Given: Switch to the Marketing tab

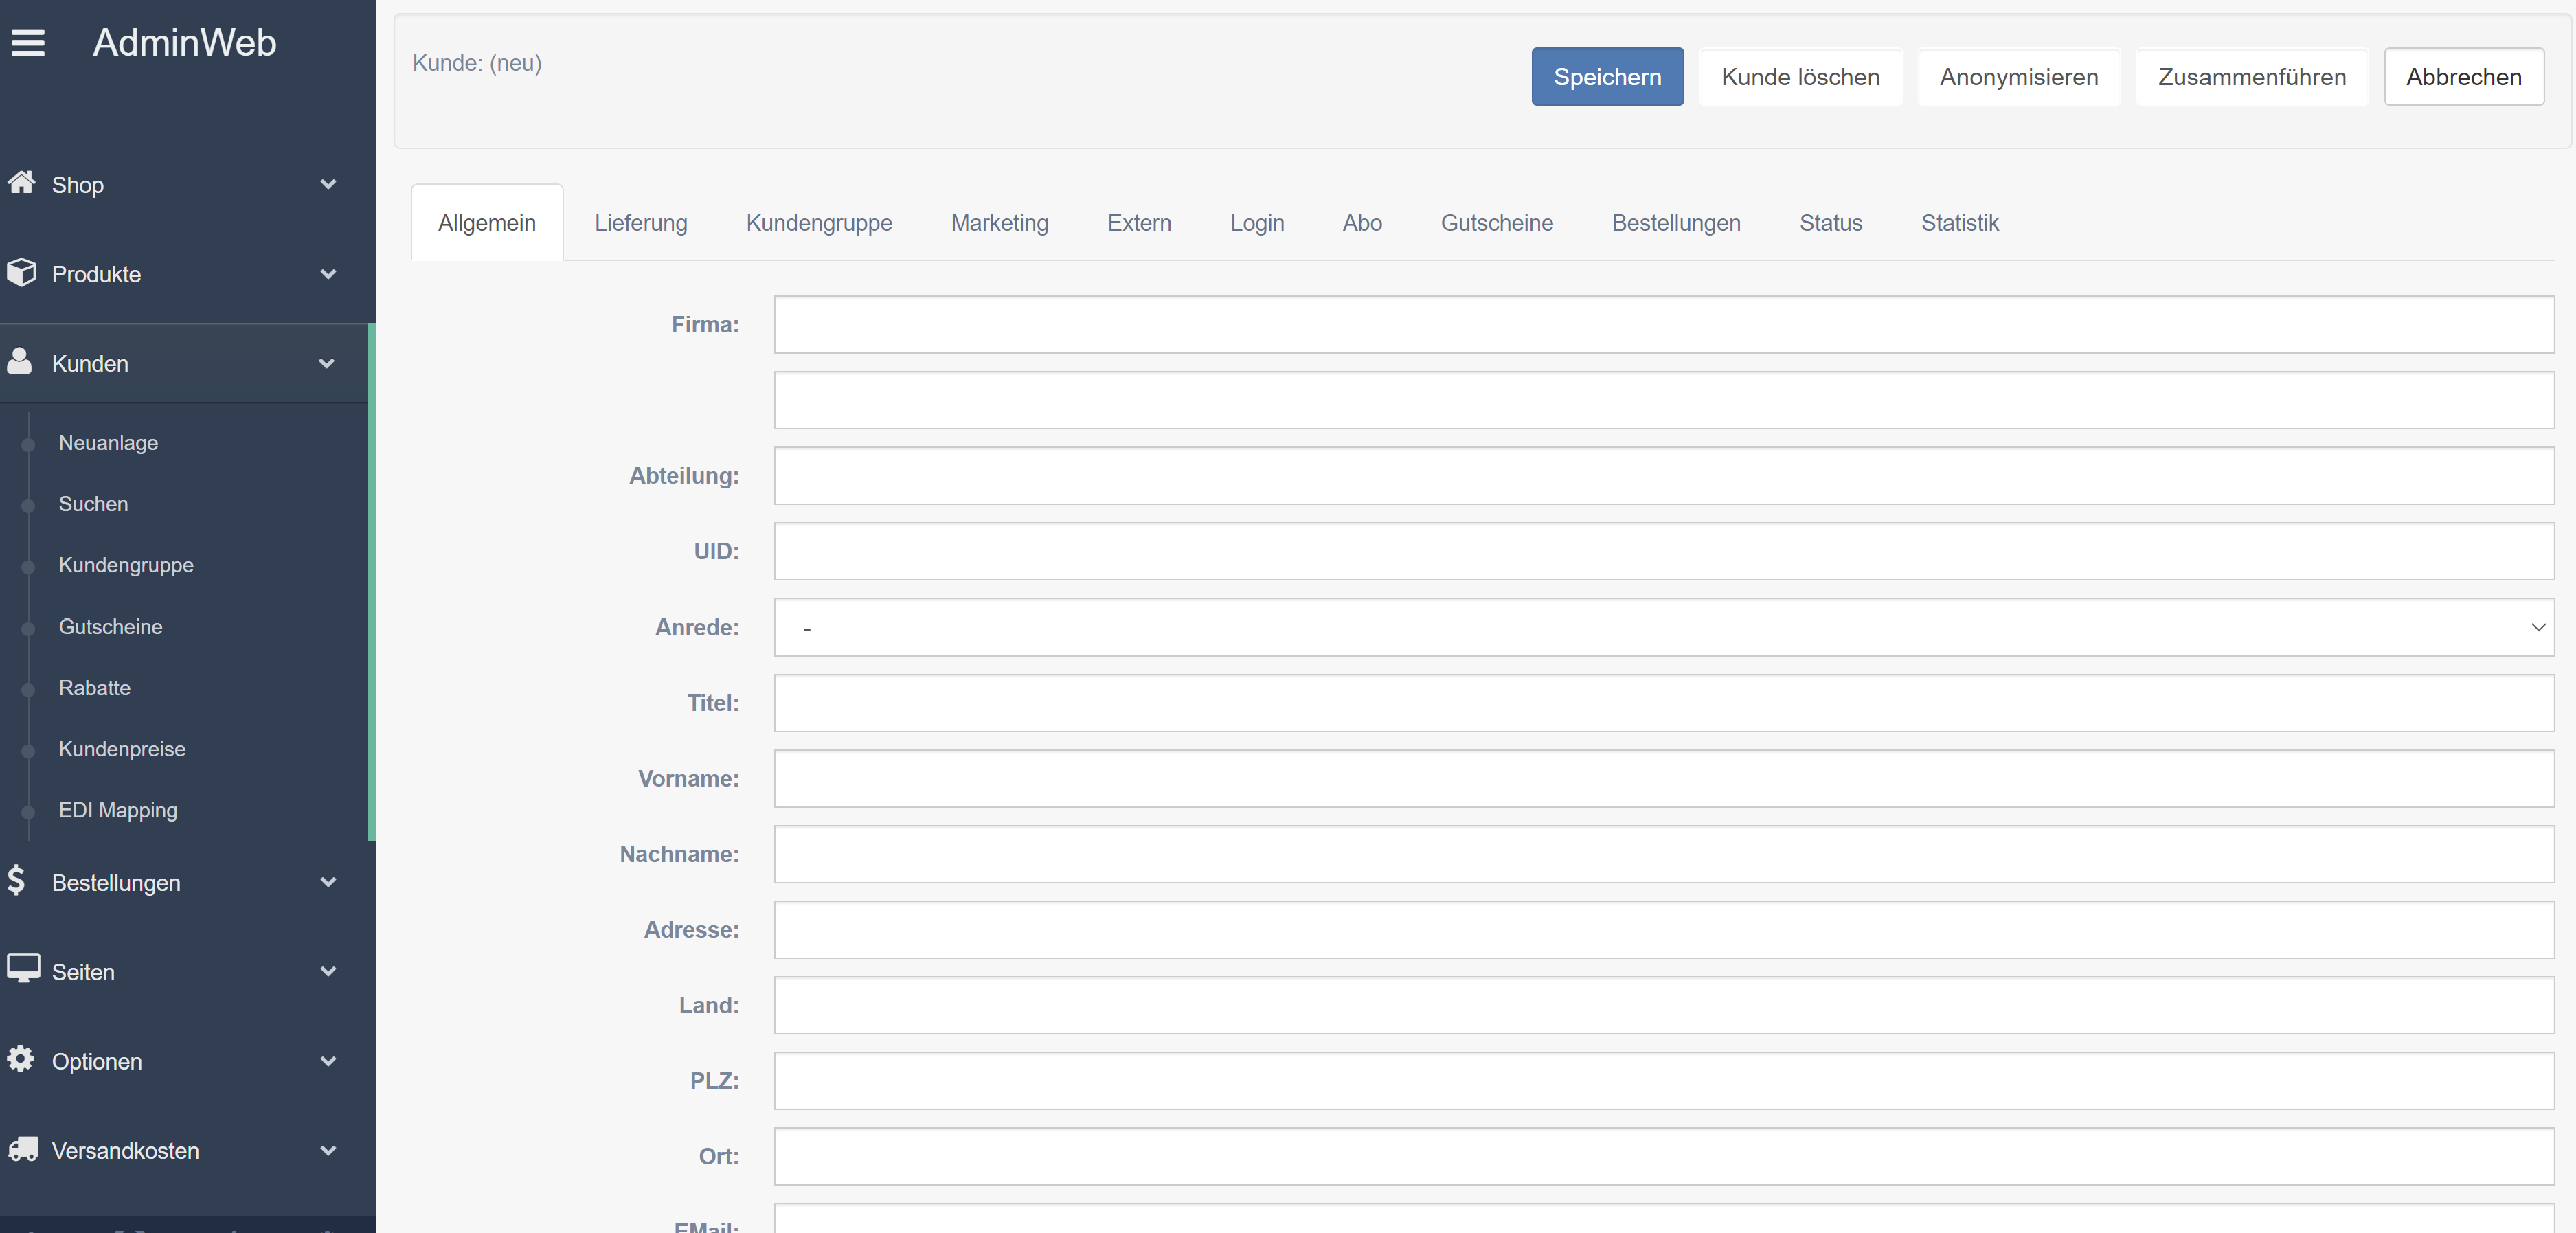Looking at the screenshot, I should click(1000, 223).
